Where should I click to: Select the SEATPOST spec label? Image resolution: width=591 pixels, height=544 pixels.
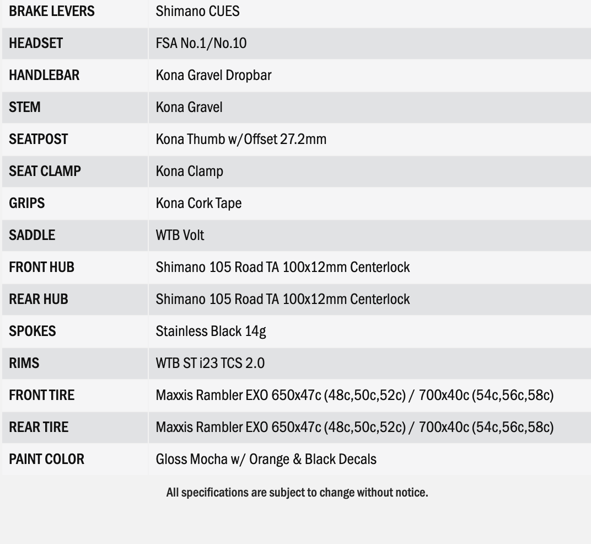[x=39, y=140]
